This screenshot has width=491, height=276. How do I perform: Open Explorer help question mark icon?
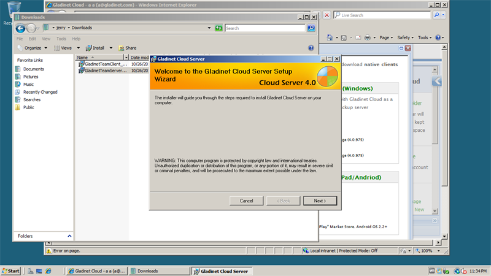(311, 48)
